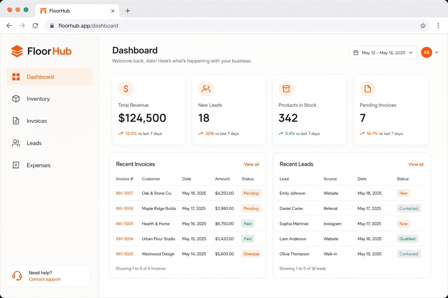Click the Amount column header
448x298 pixels.
pyautogui.click(x=223, y=179)
